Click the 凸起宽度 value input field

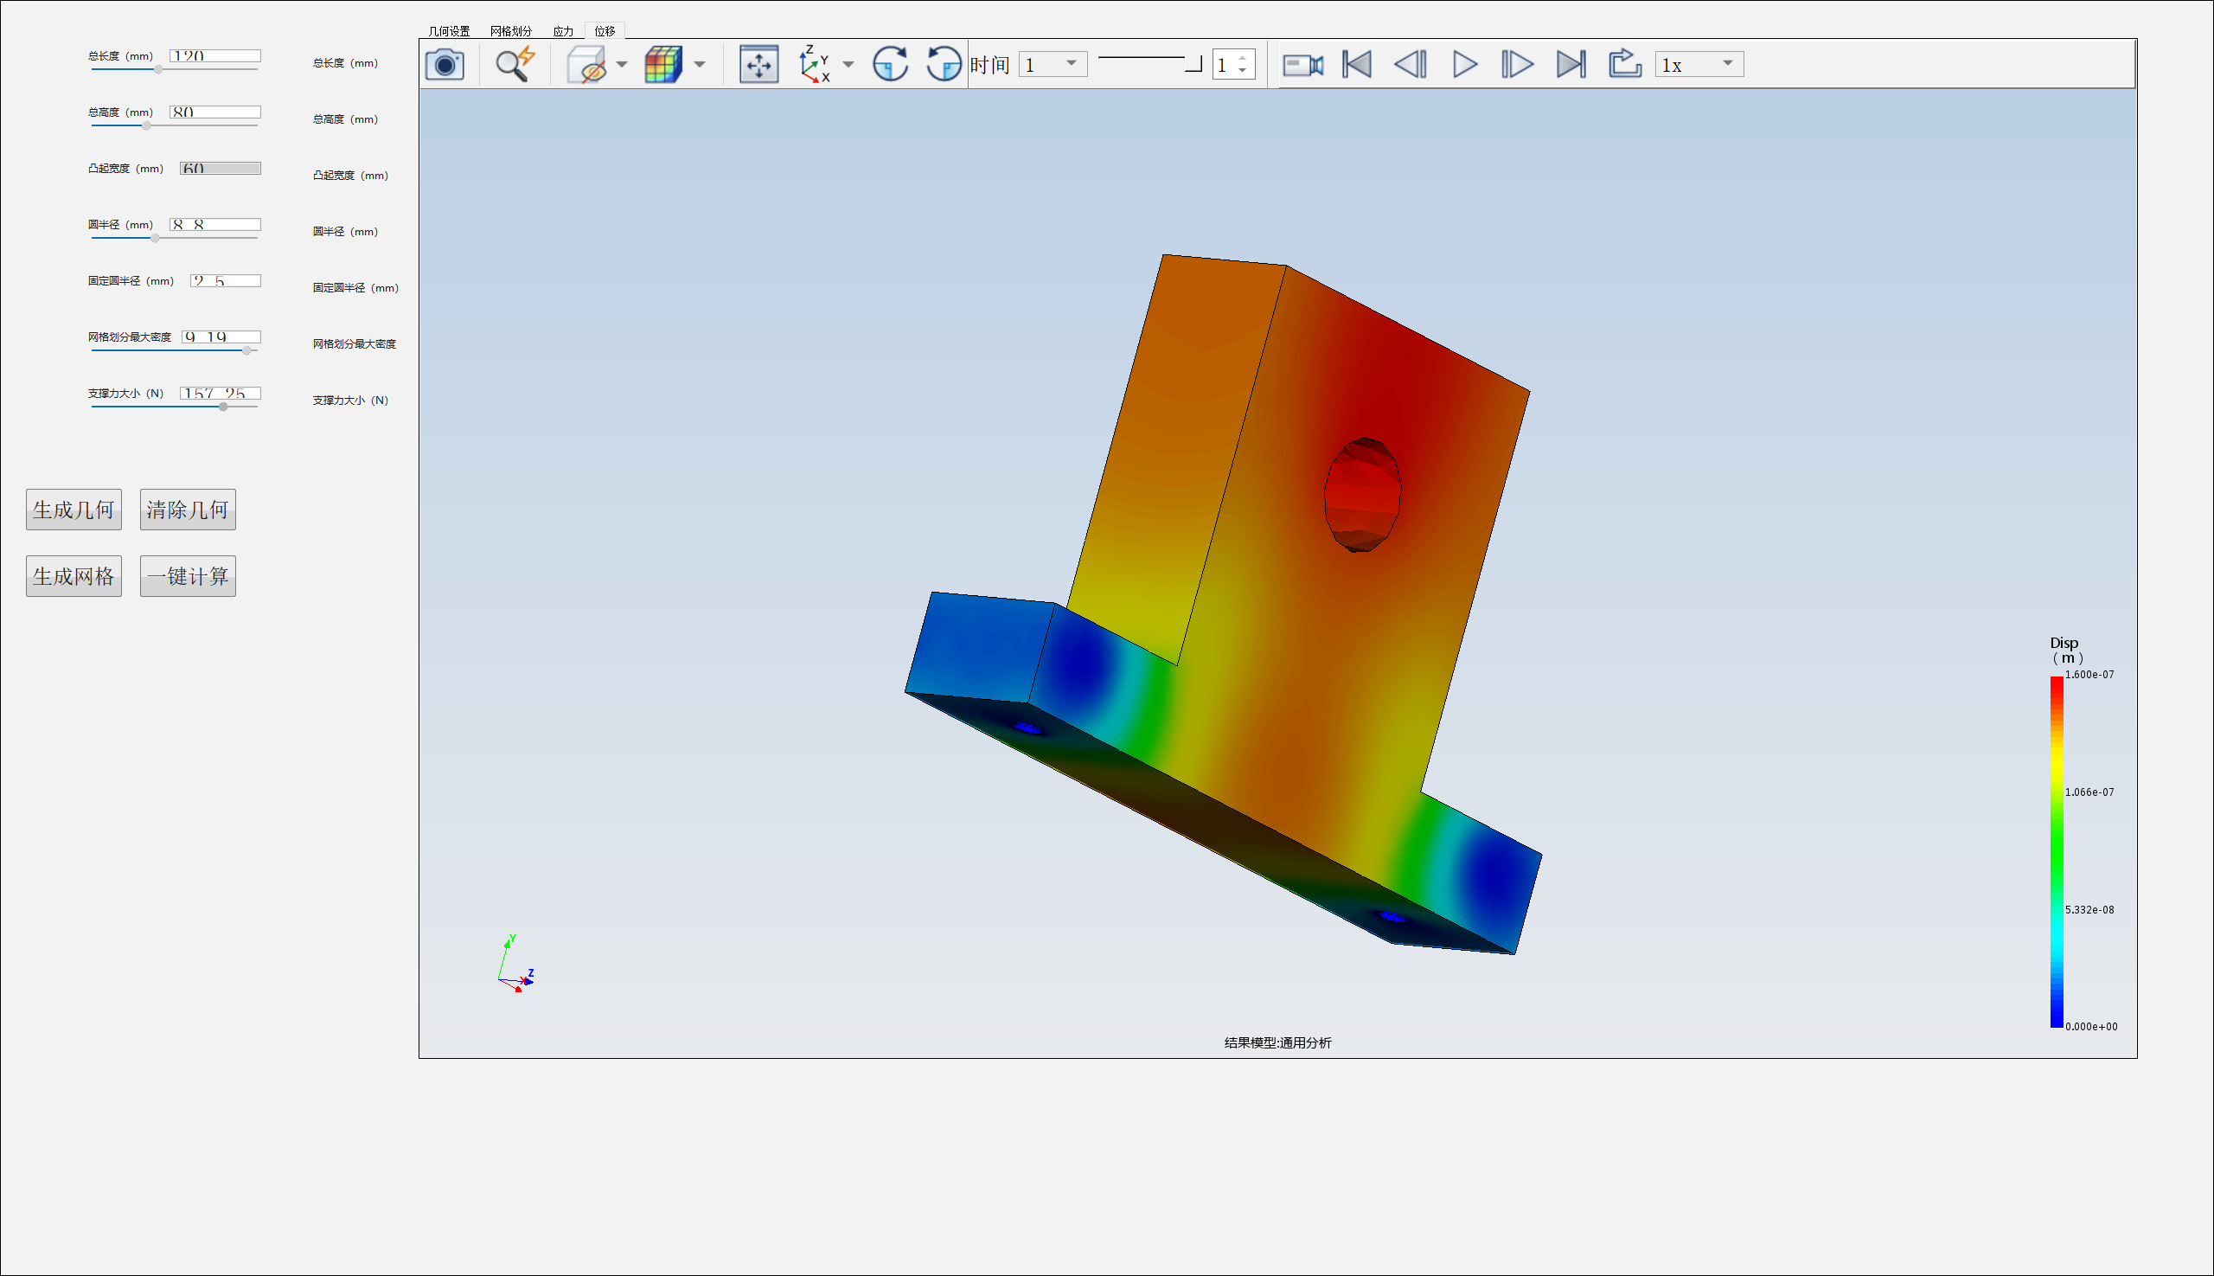(220, 169)
